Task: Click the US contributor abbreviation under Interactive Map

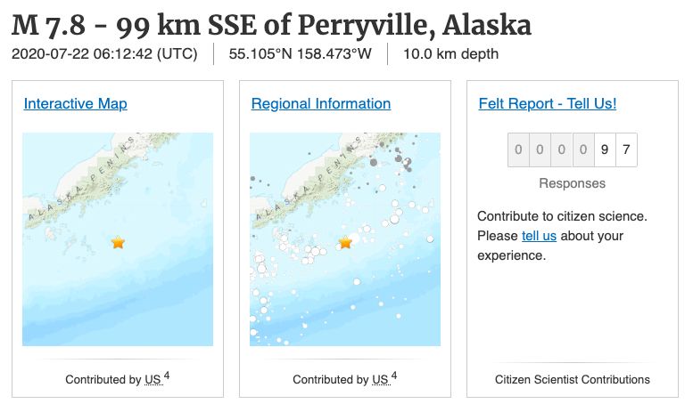Action: click(x=153, y=380)
